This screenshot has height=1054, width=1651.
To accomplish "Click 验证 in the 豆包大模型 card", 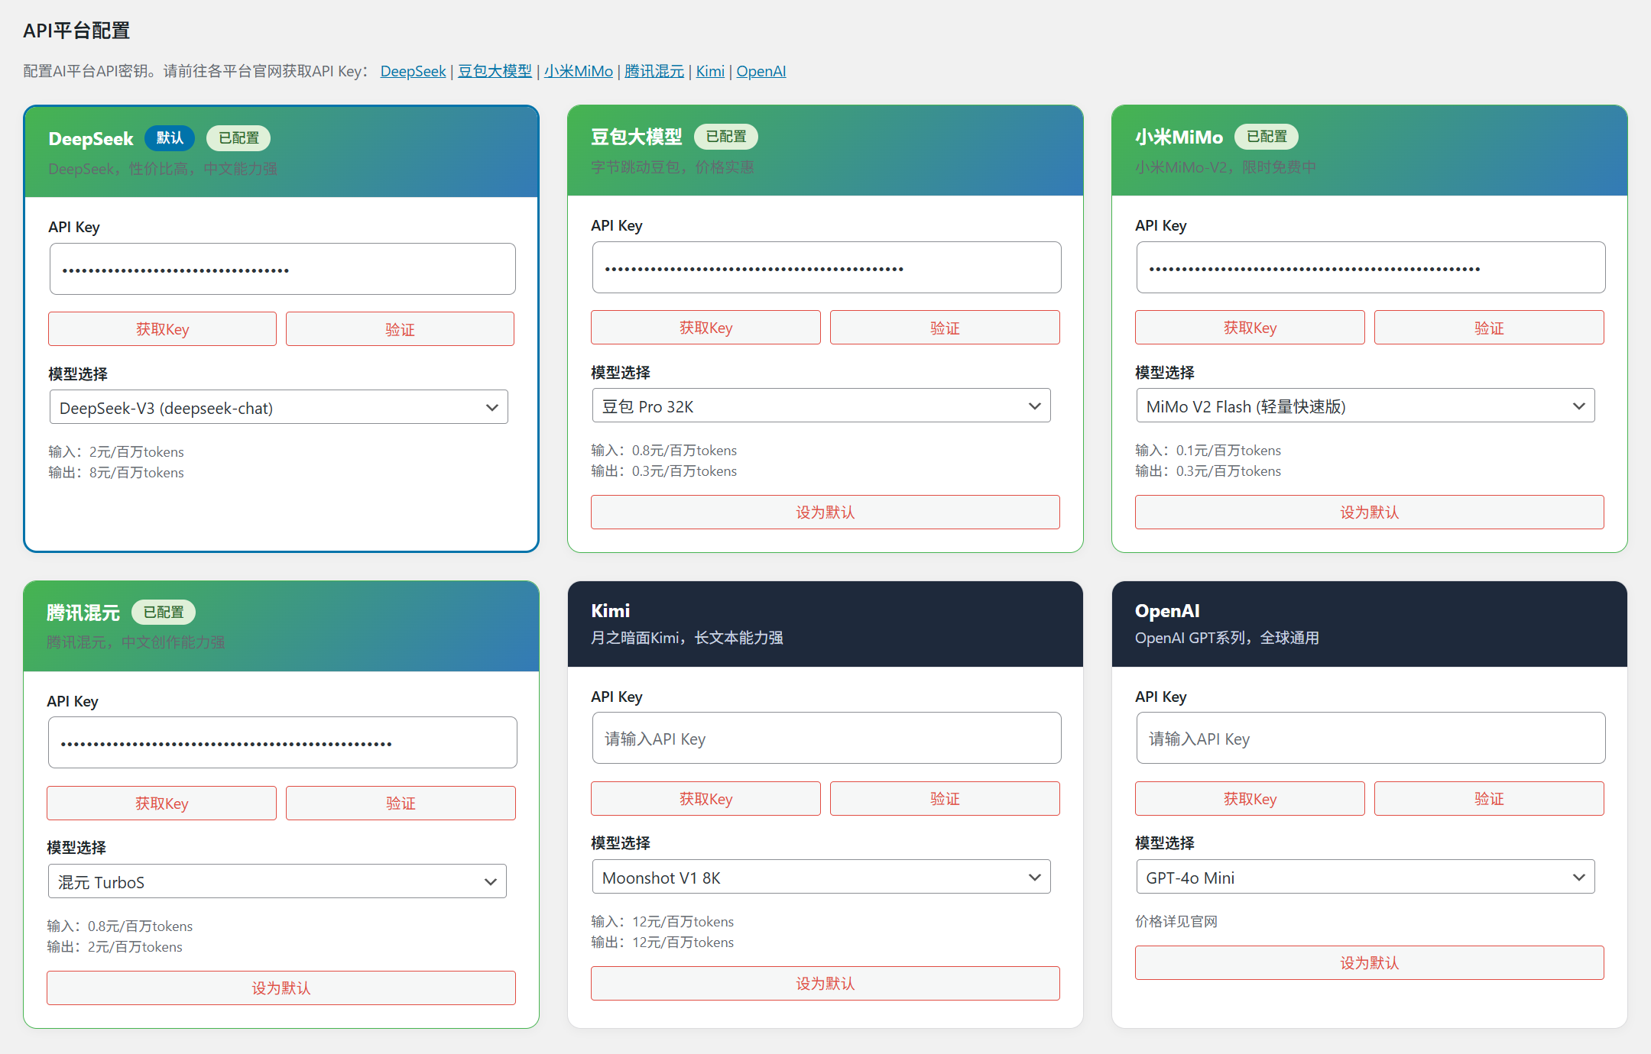I will (x=946, y=328).
